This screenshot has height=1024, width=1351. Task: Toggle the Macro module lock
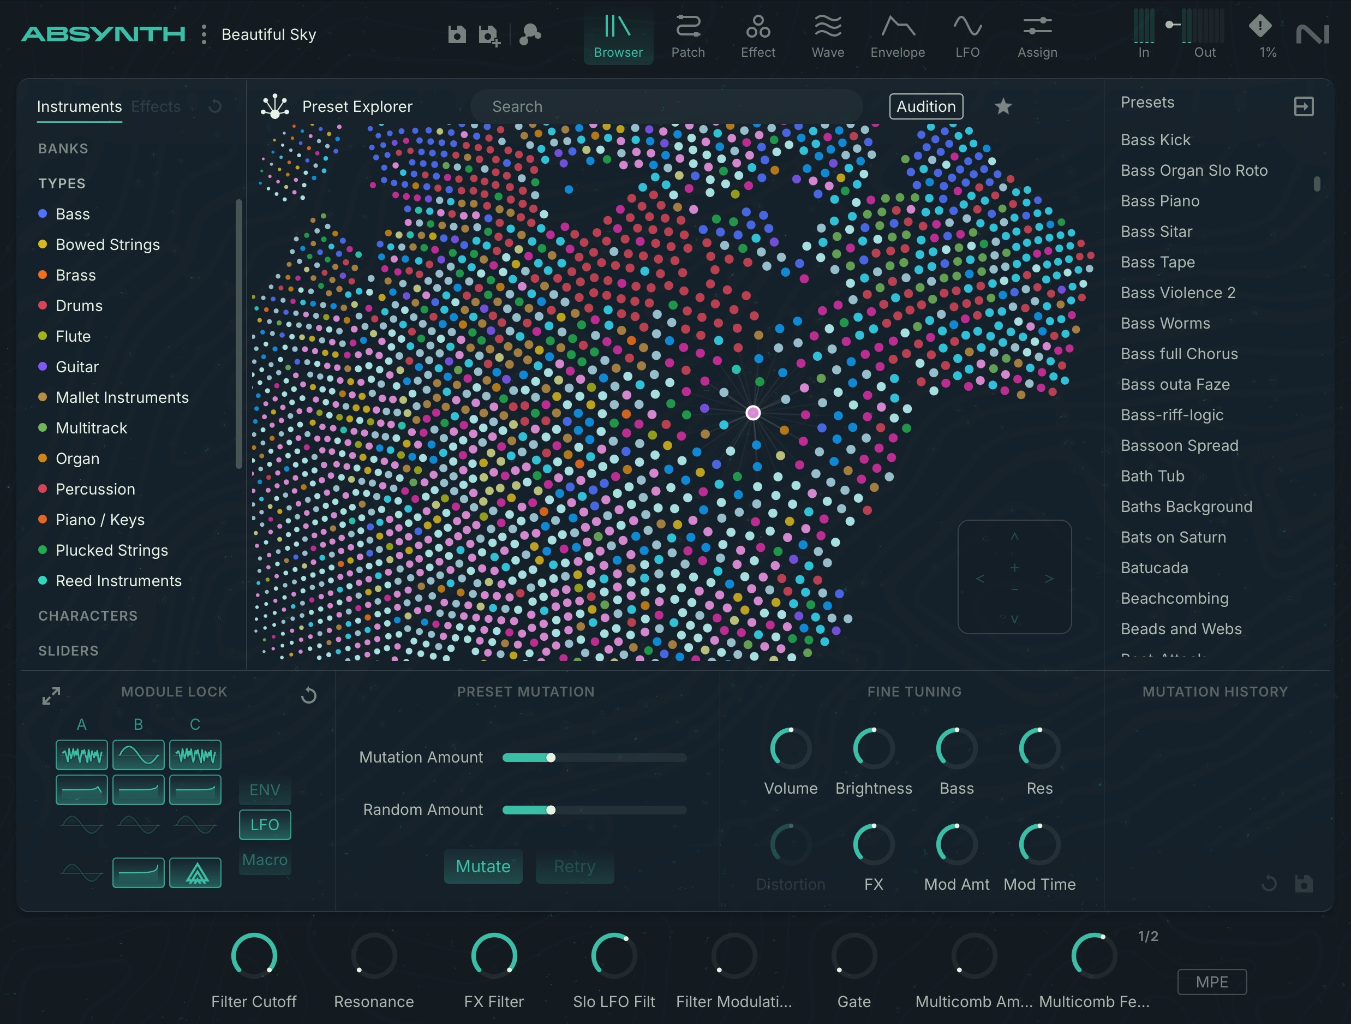265,860
